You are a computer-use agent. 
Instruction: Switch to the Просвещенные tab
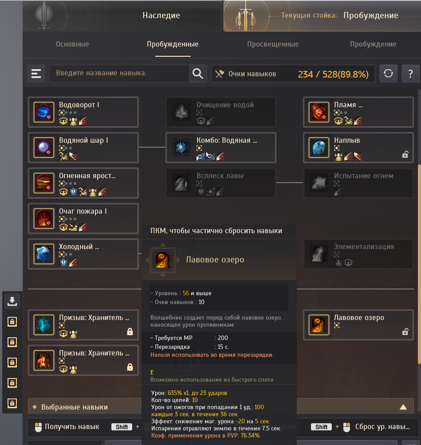(x=273, y=44)
